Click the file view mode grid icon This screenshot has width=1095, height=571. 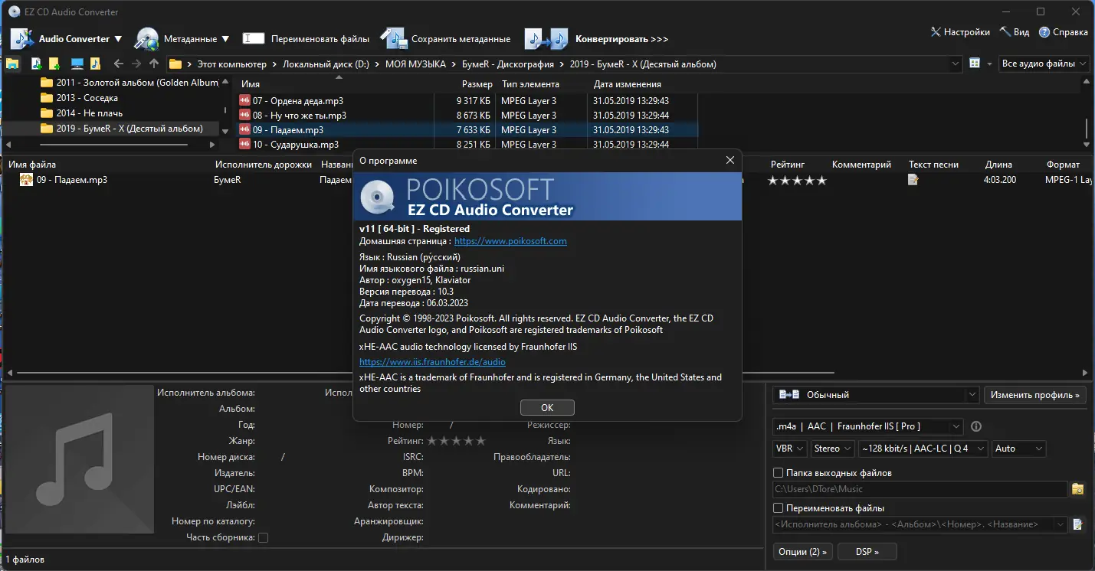point(975,64)
